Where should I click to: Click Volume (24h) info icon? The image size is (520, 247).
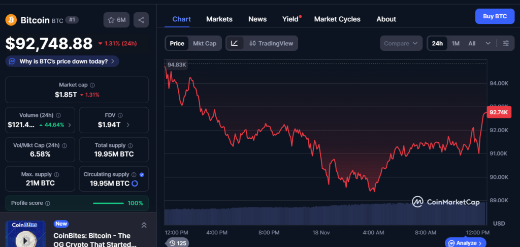coord(58,115)
